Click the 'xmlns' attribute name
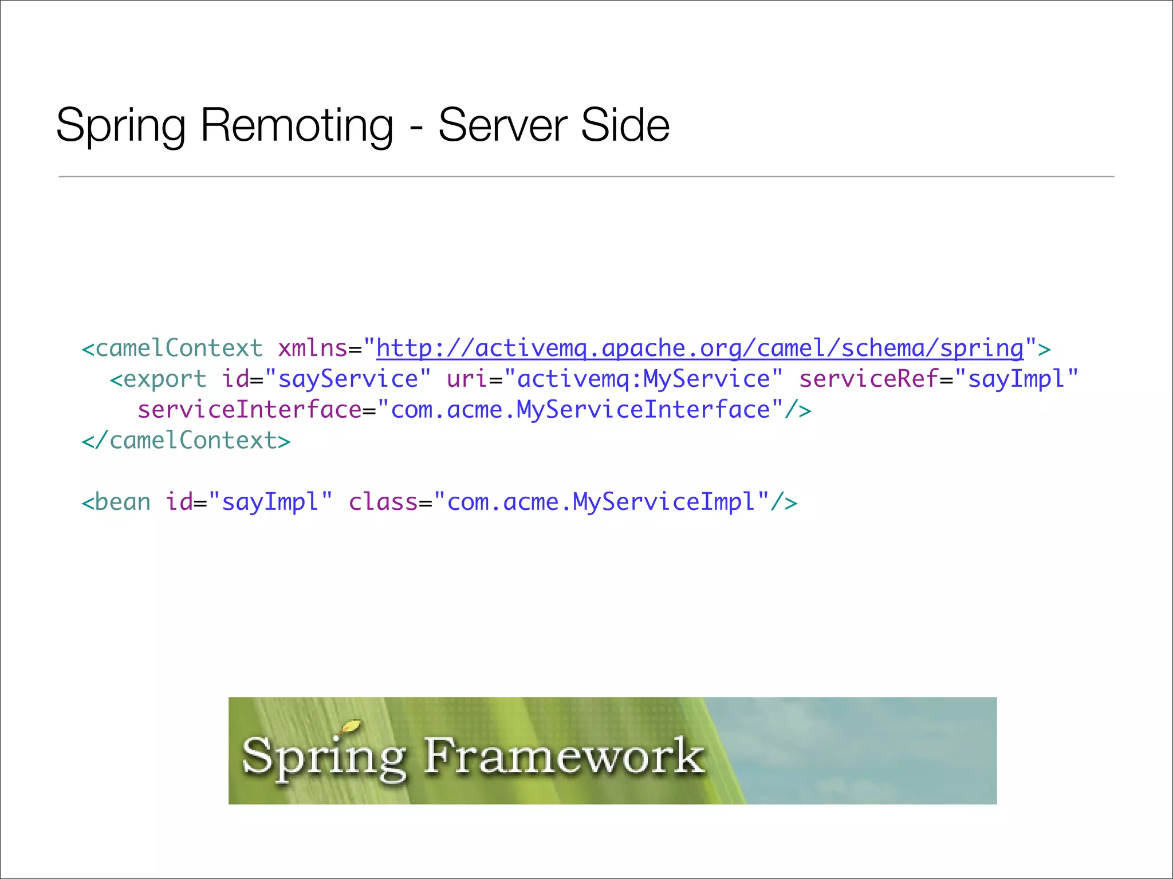Viewport: 1173px width, 879px height. pos(313,349)
